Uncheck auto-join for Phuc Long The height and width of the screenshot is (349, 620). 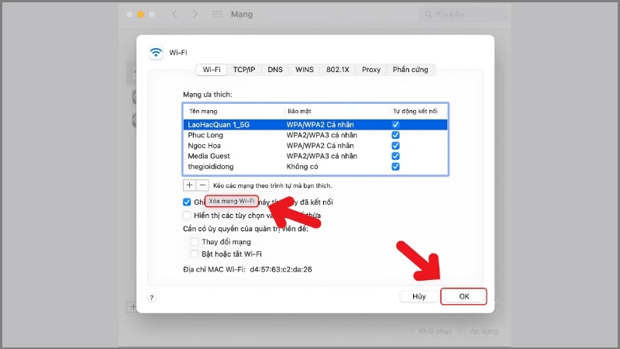(395, 135)
